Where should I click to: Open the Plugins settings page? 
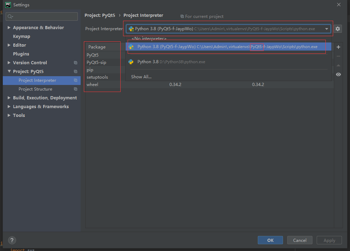(21, 54)
